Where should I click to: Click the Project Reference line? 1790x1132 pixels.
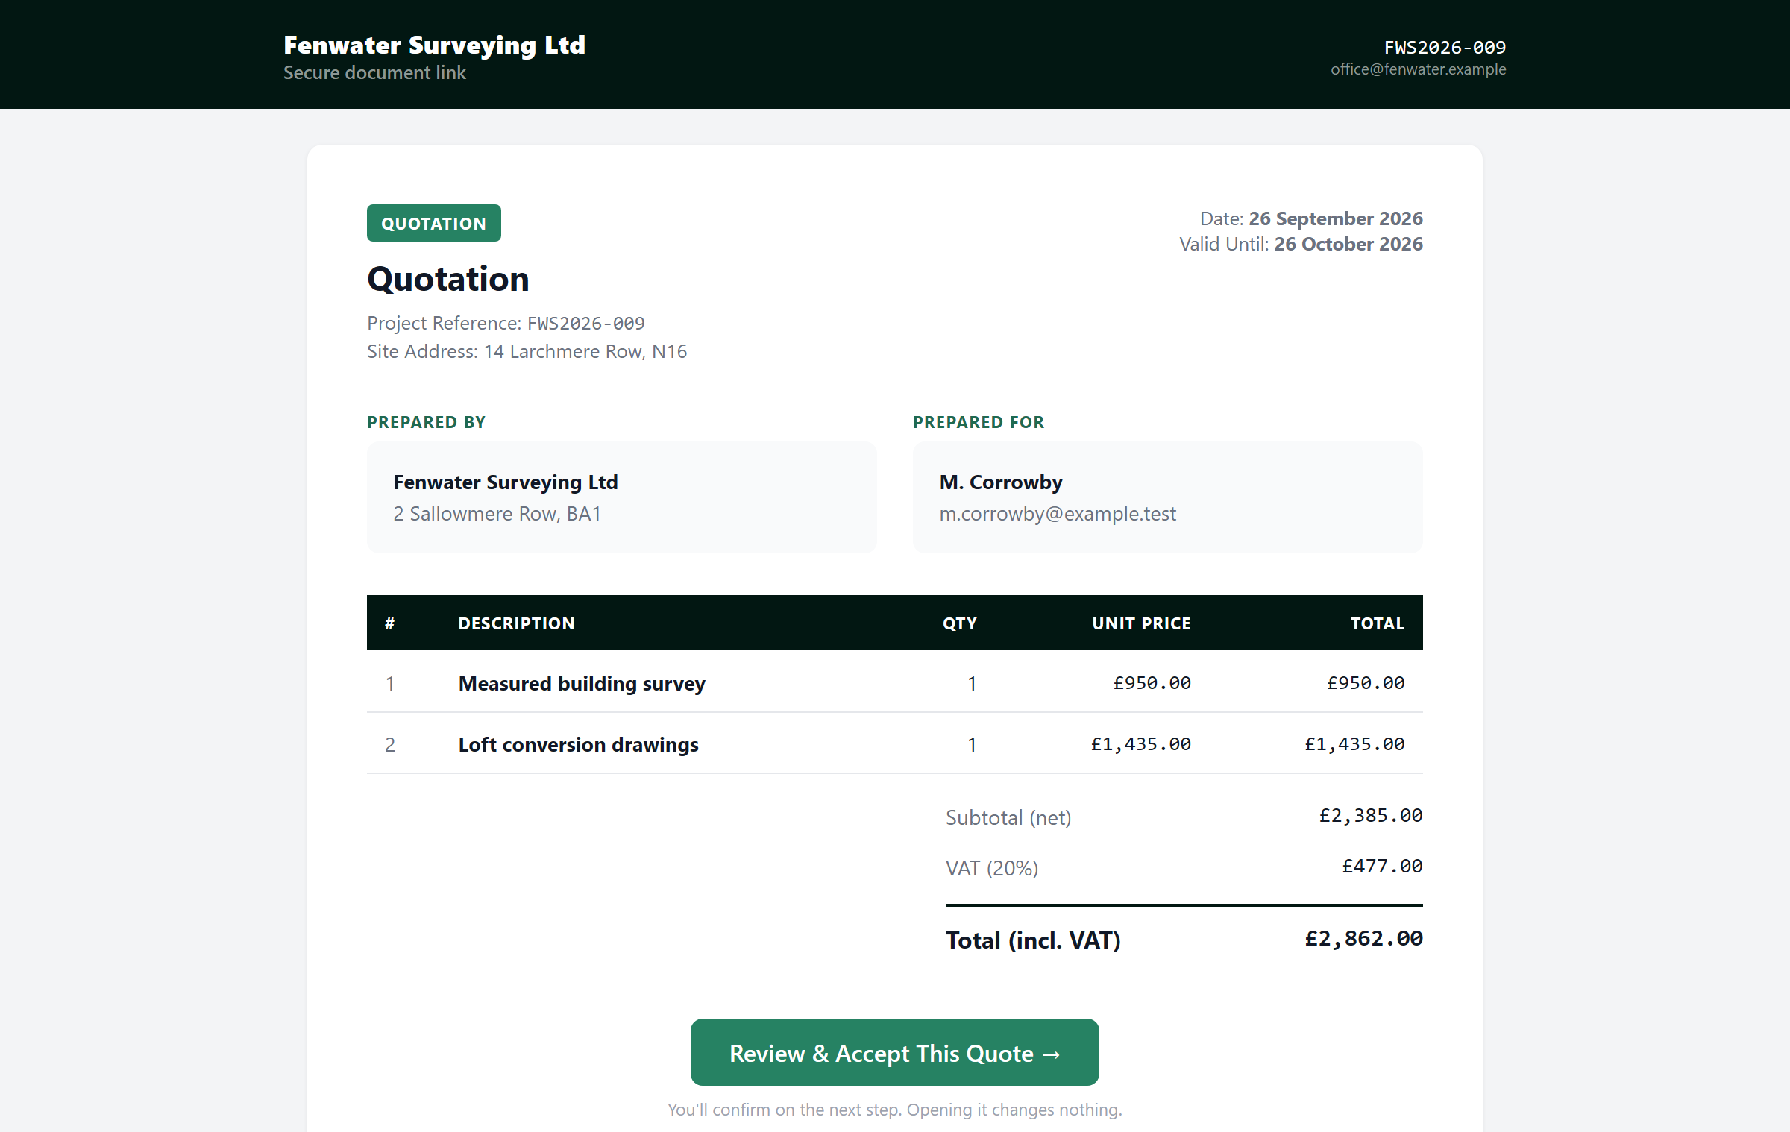506,323
